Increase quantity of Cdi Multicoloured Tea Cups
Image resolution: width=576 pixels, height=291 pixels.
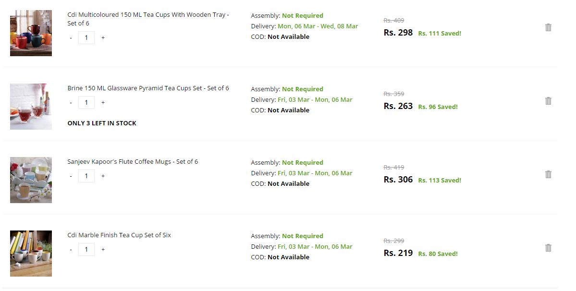click(103, 37)
